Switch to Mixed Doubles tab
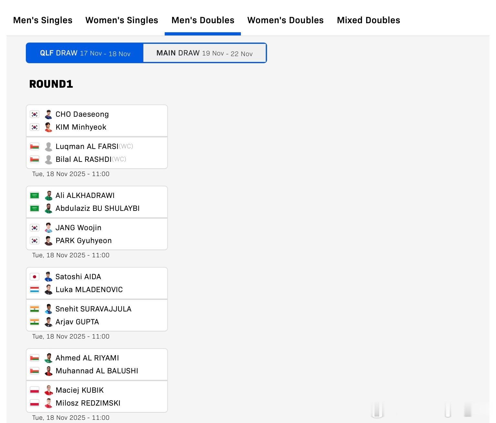The image size is (496, 423). click(x=368, y=20)
